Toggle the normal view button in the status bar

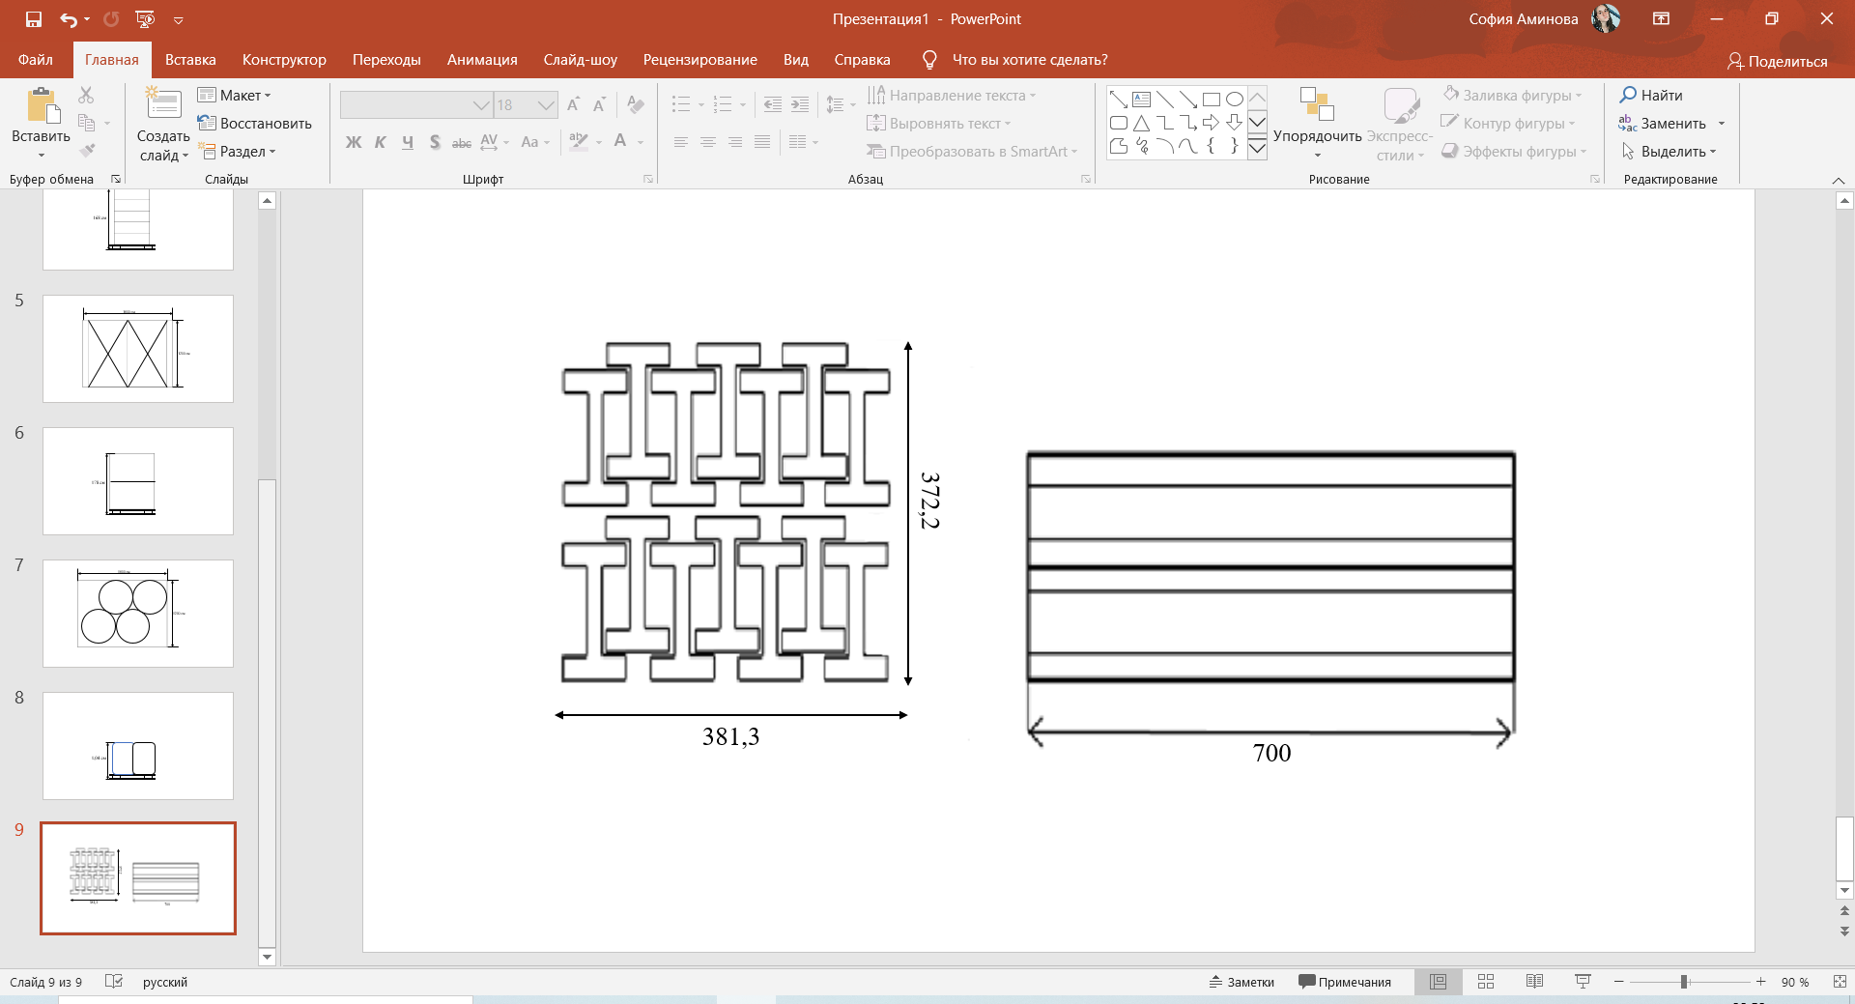tap(1438, 982)
